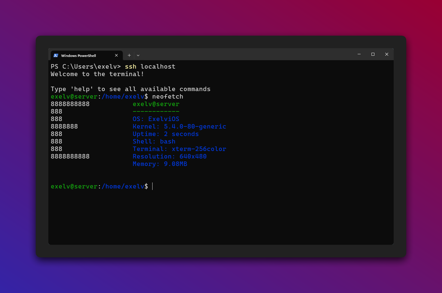Expand the new tab profile dropdown
This screenshot has width=442, height=293.
point(138,55)
